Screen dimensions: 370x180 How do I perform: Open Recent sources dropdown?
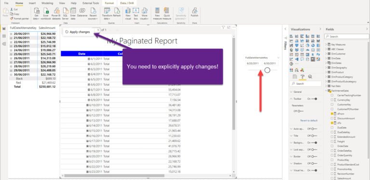click(x=93, y=13)
